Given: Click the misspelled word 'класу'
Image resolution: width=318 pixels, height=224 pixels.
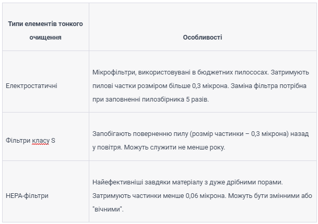Looking at the screenshot, I should (41, 141).
